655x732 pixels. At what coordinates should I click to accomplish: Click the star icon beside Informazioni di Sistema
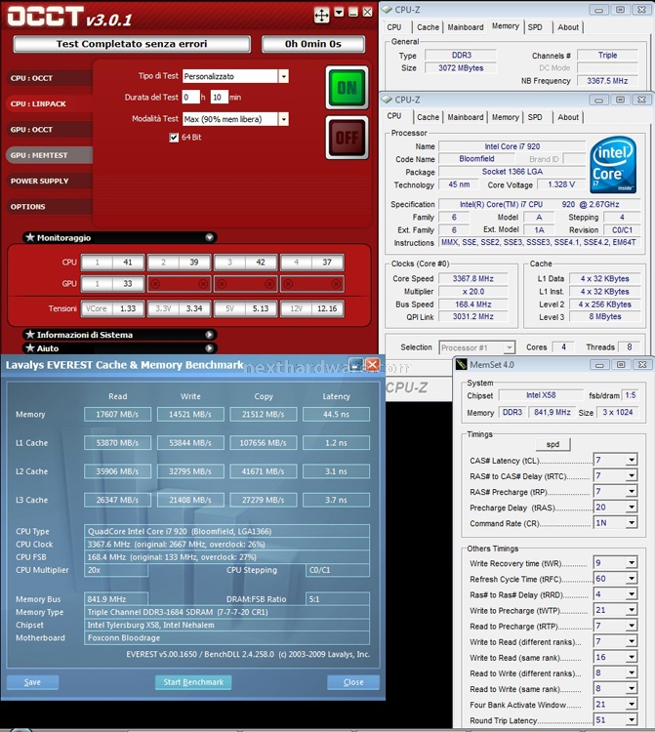(30, 334)
